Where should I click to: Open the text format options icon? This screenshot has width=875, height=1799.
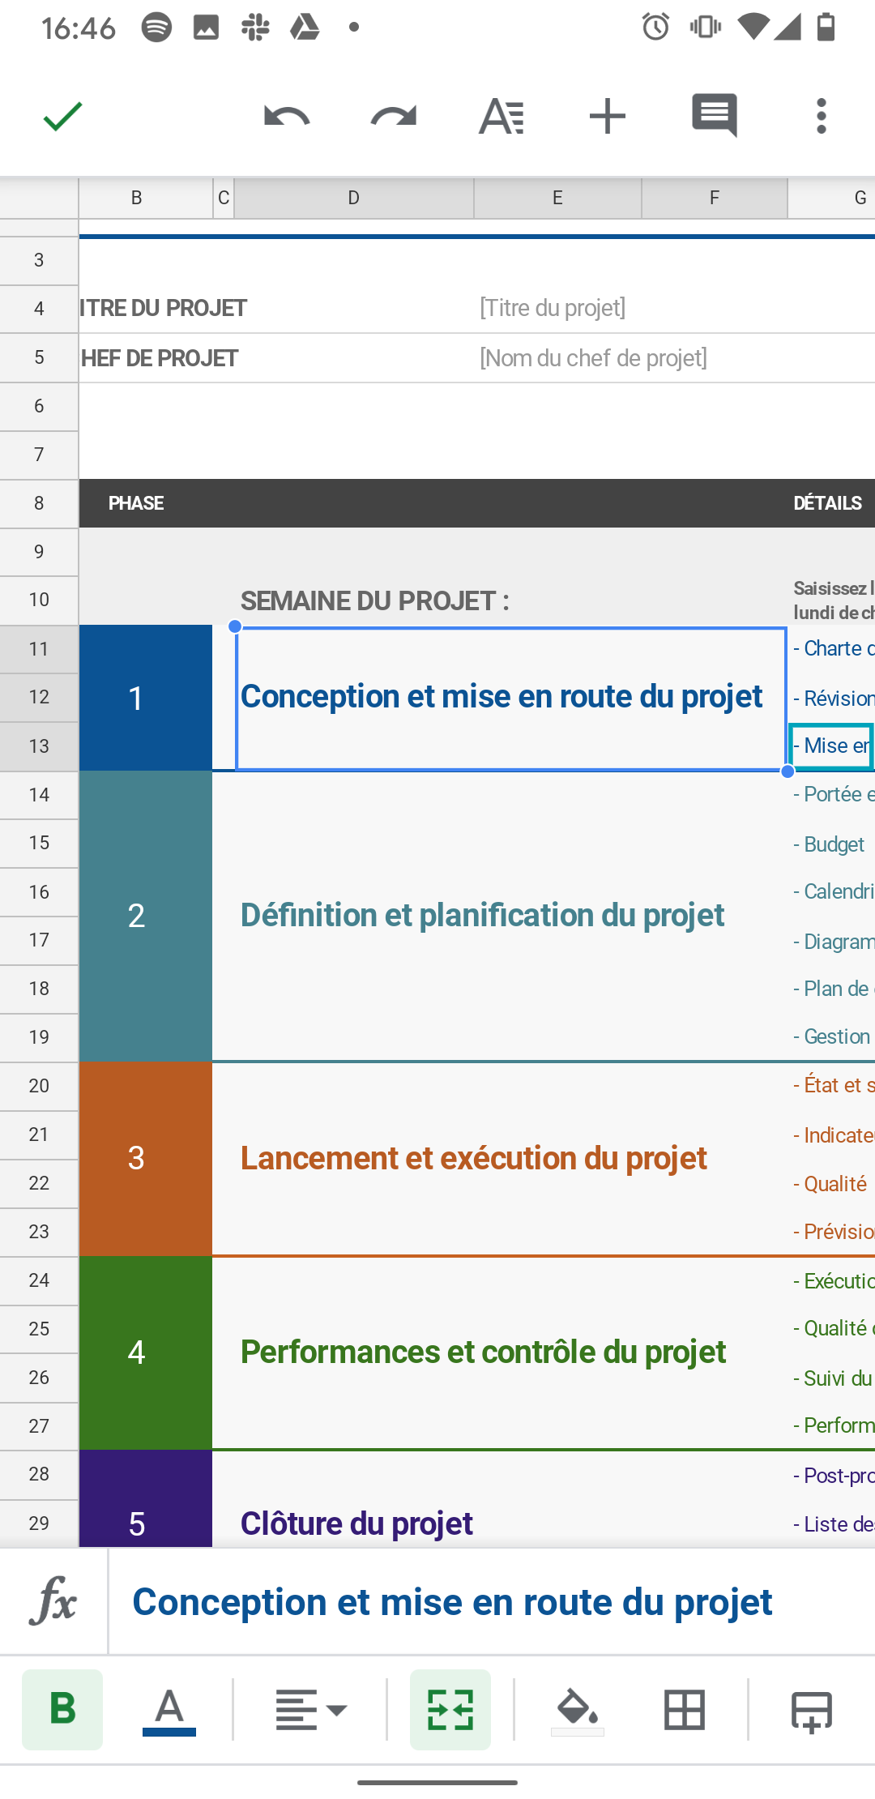coord(502,117)
